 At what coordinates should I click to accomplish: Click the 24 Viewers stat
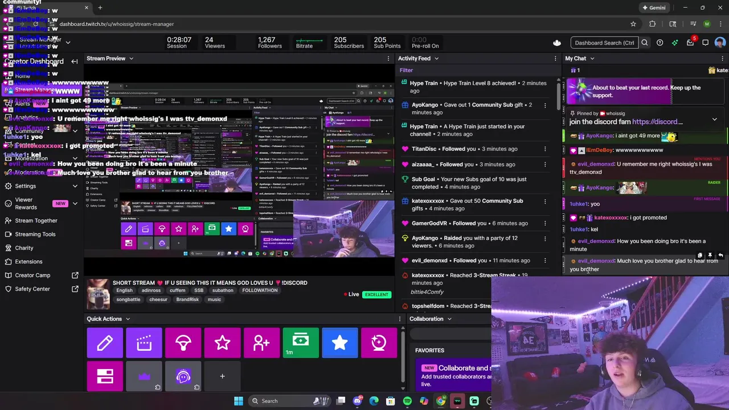pyautogui.click(x=215, y=43)
